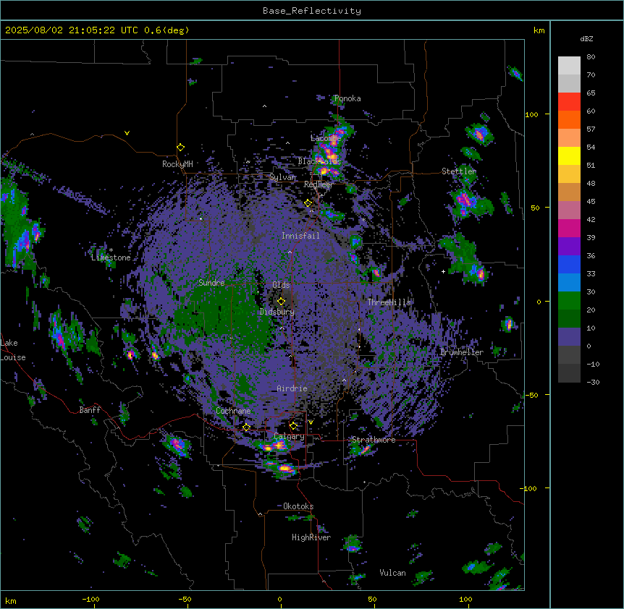Pick the magenta swatch between 42 and 39 dBZ

[x=569, y=228]
